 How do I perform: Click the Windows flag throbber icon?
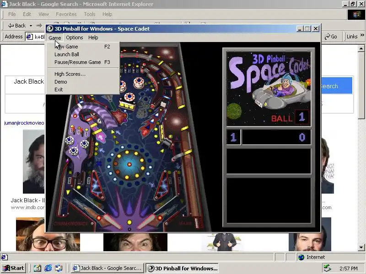pos(356,15)
